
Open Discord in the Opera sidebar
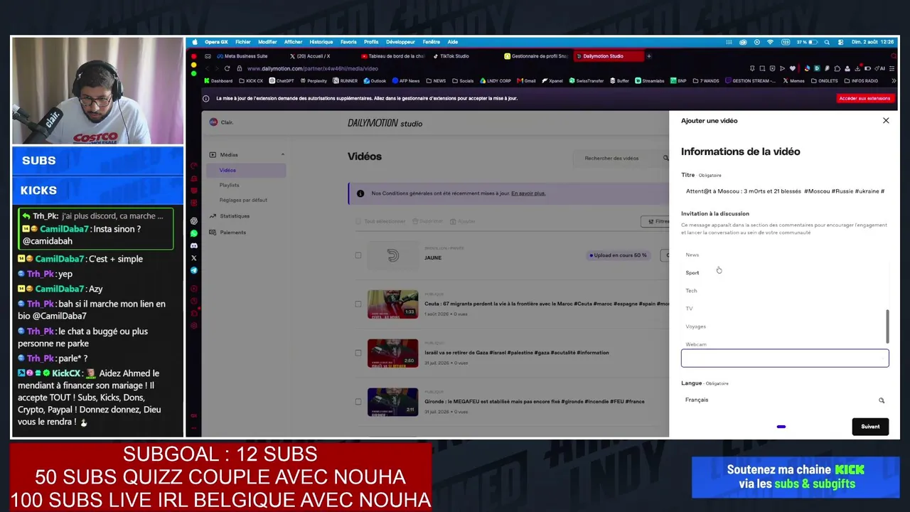pyautogui.click(x=194, y=246)
